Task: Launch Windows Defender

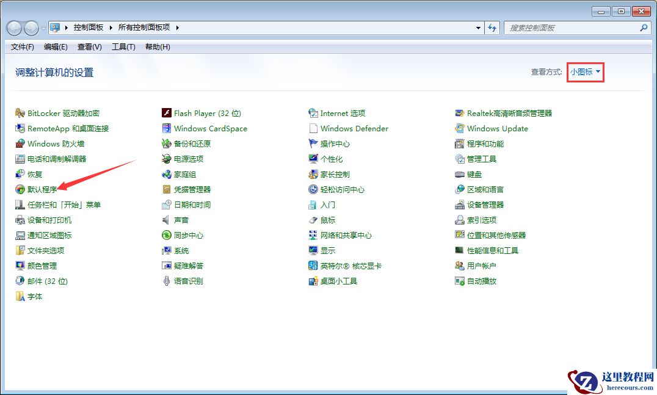Action: (353, 128)
